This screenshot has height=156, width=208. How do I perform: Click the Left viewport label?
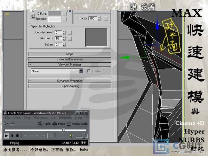click(7, 14)
